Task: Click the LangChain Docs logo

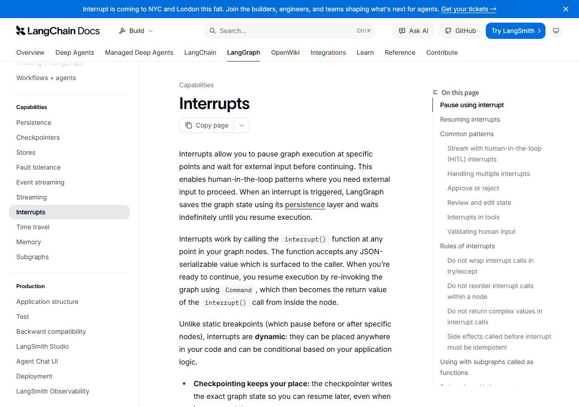Action: coord(58,31)
